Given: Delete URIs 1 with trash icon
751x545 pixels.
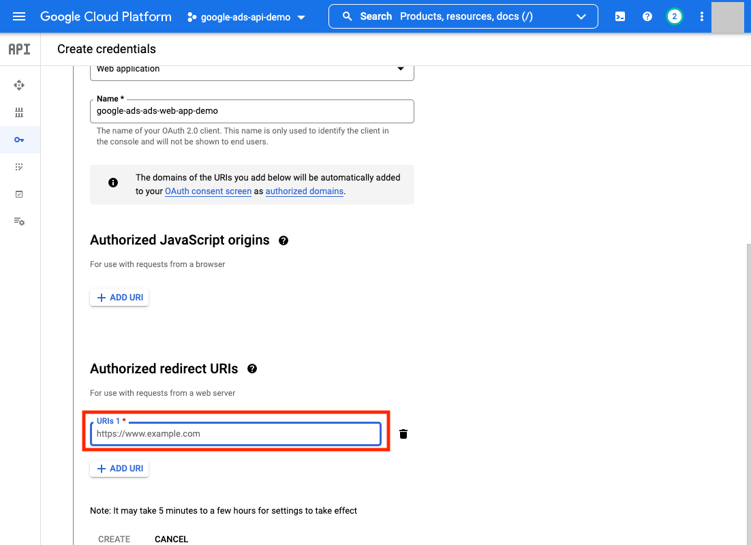Looking at the screenshot, I should point(403,434).
